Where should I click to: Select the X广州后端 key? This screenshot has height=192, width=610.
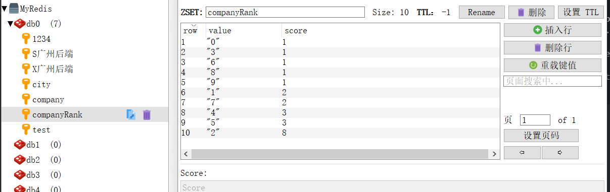[x=53, y=69]
